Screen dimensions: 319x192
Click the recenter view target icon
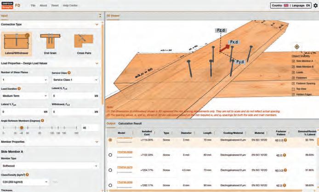tap(297, 47)
